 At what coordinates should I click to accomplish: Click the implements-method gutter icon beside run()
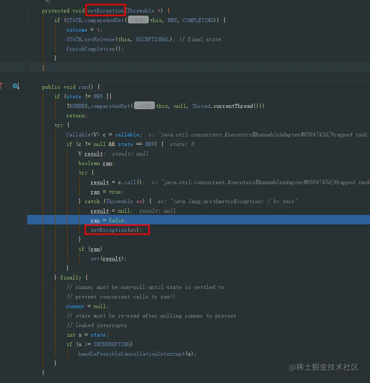[16, 86]
